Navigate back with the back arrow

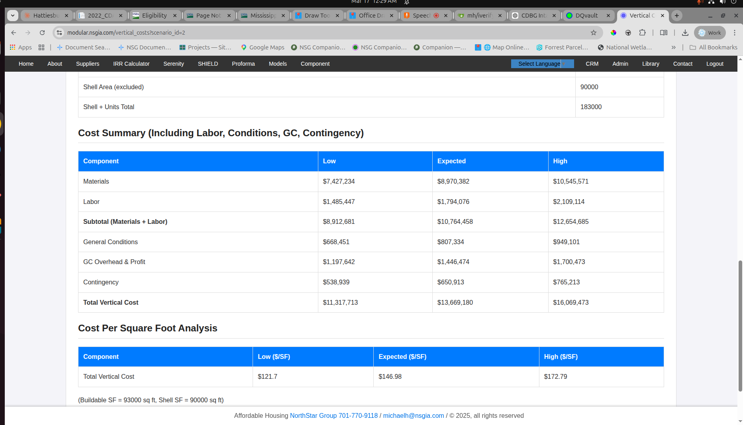(x=14, y=33)
